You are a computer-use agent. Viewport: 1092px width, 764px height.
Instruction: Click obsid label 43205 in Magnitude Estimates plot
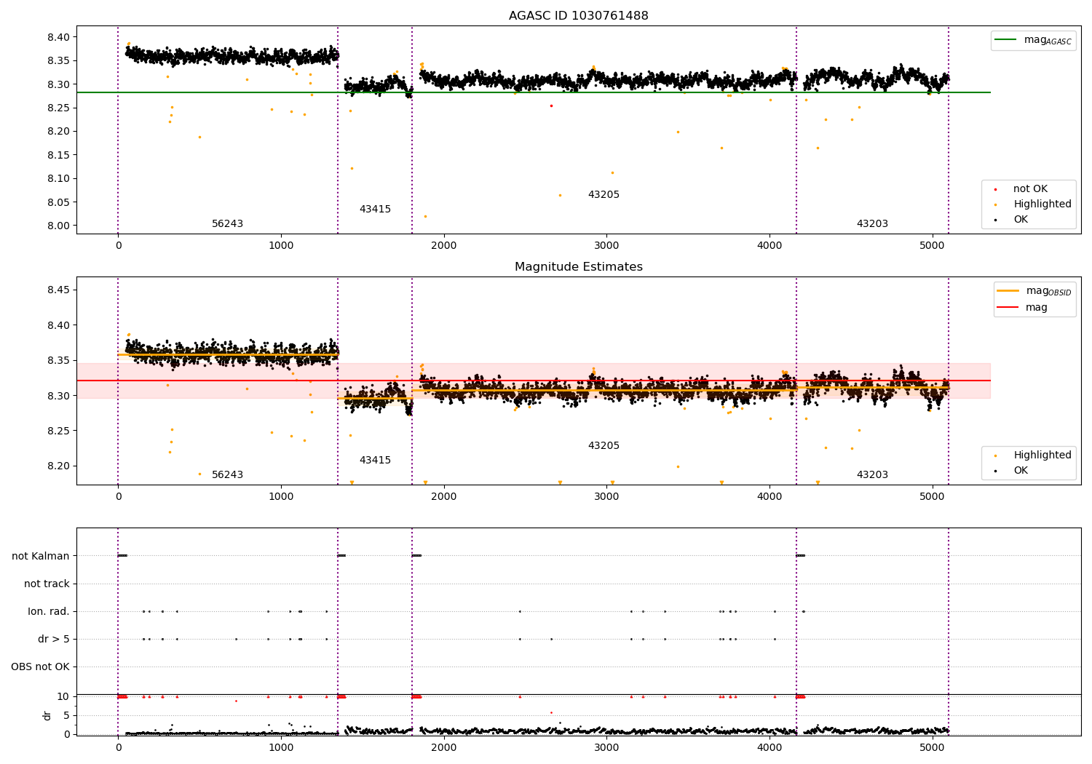coord(604,446)
